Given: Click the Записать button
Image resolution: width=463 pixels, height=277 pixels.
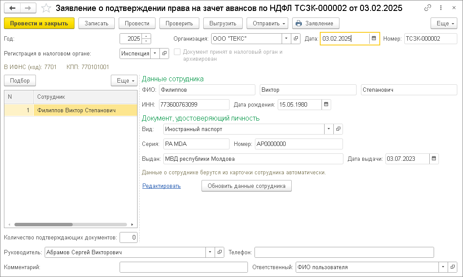Looking at the screenshot, I should [96, 23].
